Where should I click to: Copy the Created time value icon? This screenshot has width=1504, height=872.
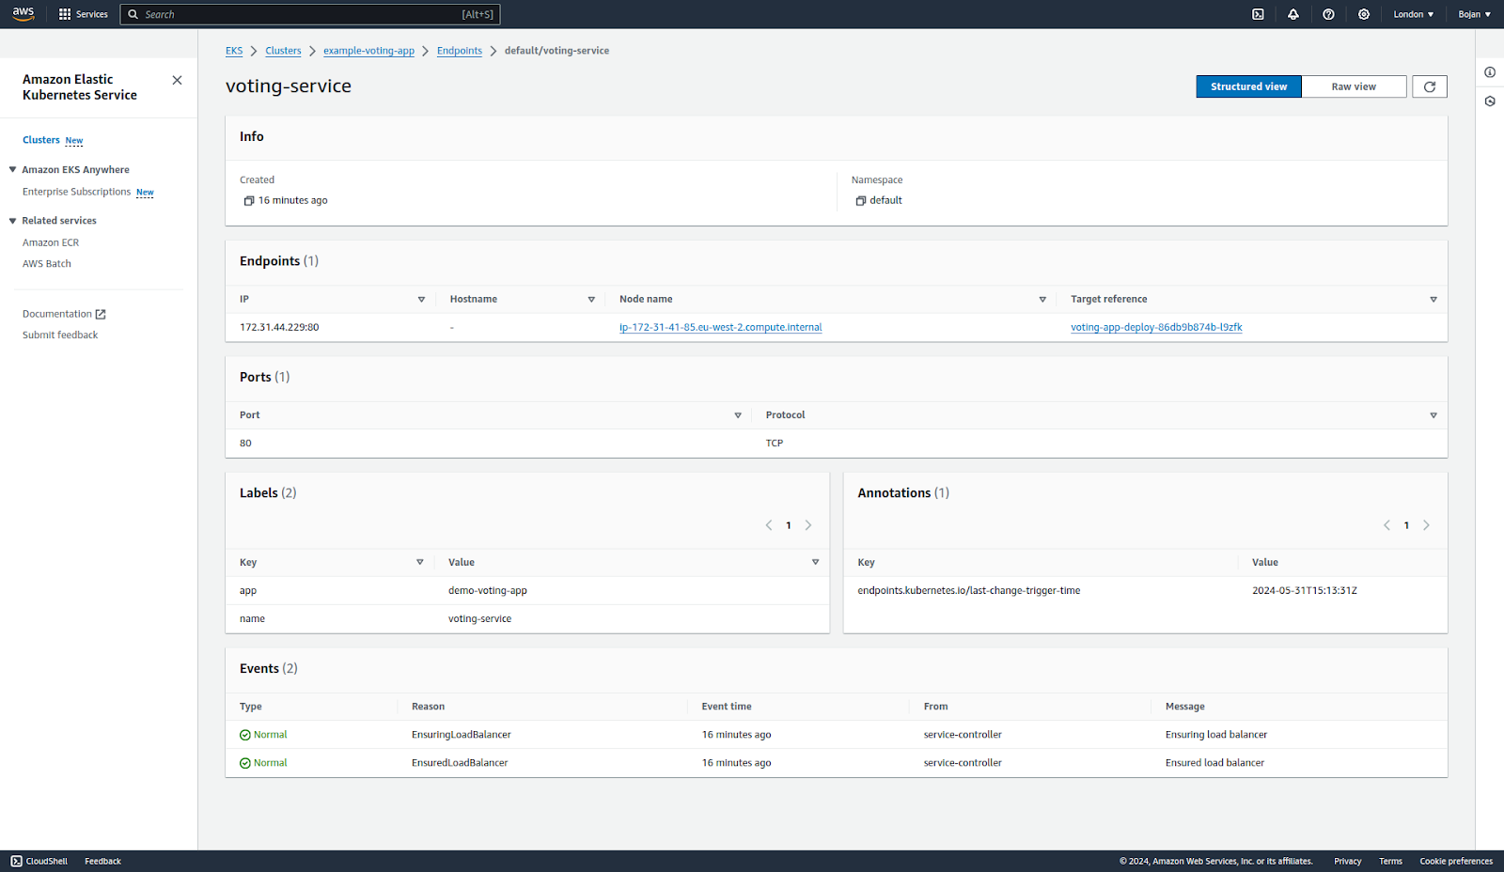pos(249,200)
